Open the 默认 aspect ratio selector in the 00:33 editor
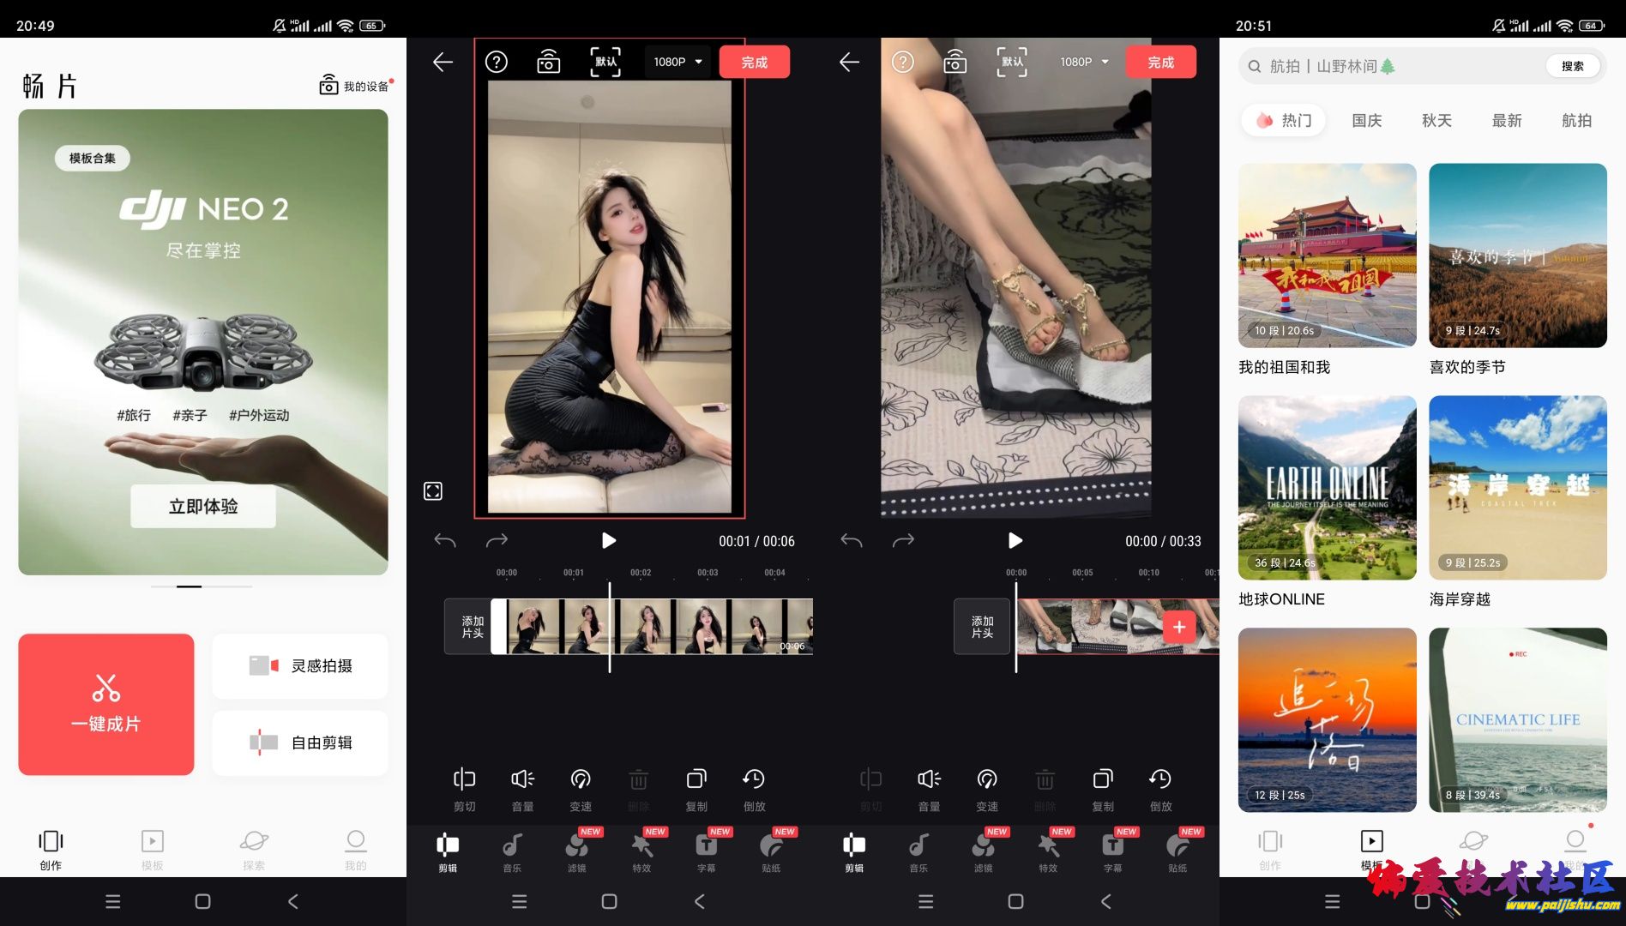 click(x=1012, y=62)
